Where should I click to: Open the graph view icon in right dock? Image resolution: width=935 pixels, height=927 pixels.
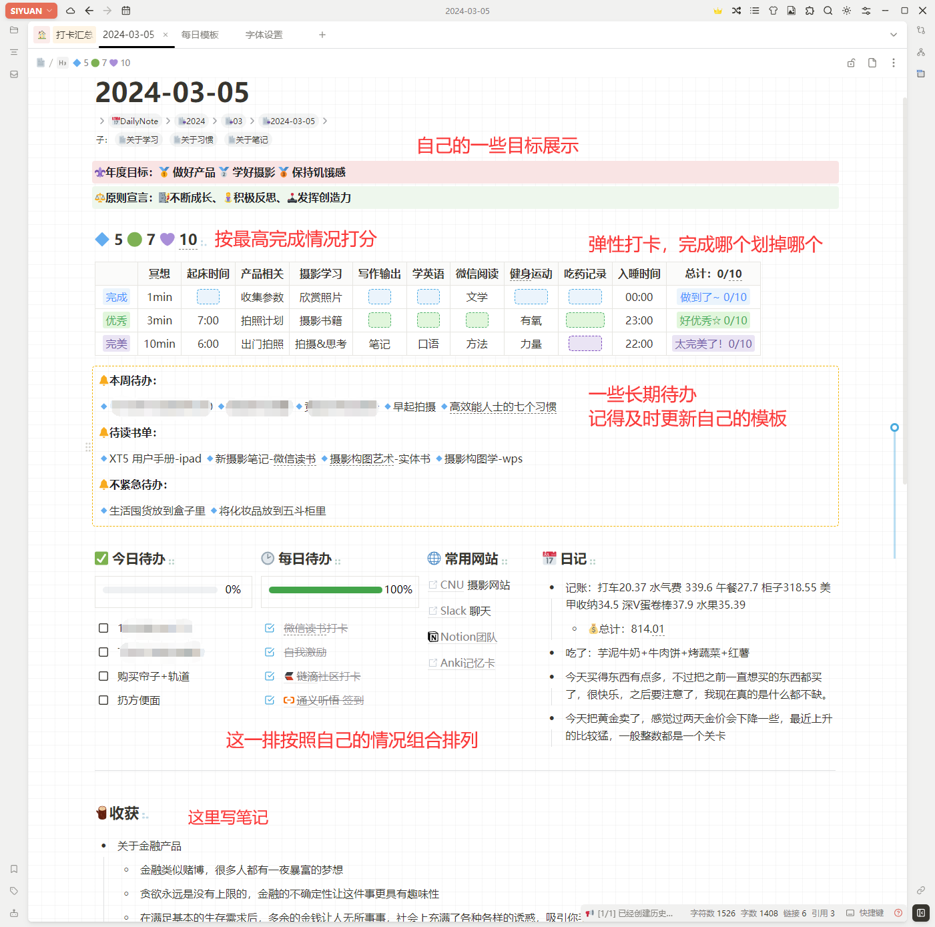[x=921, y=52]
